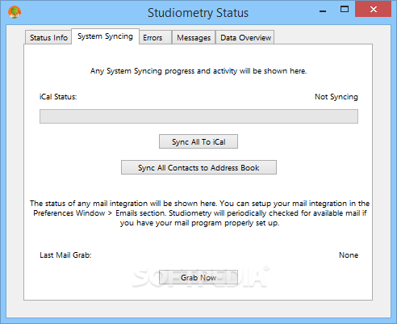Click the iCal sync progress bar
The image size is (397, 324).
tap(198, 116)
